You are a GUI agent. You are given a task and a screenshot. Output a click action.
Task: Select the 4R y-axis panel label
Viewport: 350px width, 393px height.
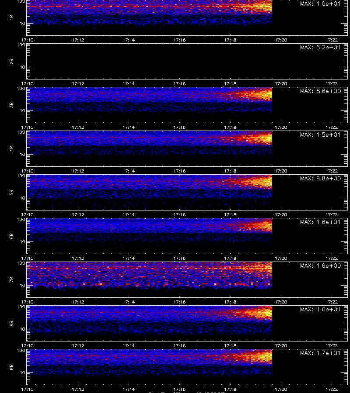click(x=11, y=148)
